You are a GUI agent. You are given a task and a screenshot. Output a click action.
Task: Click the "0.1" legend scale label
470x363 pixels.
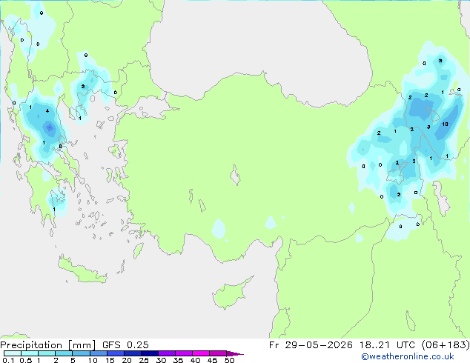point(8,360)
